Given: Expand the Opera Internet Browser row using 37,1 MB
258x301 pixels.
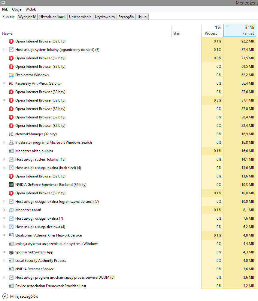Looking at the screenshot, I should tap(4, 100).
